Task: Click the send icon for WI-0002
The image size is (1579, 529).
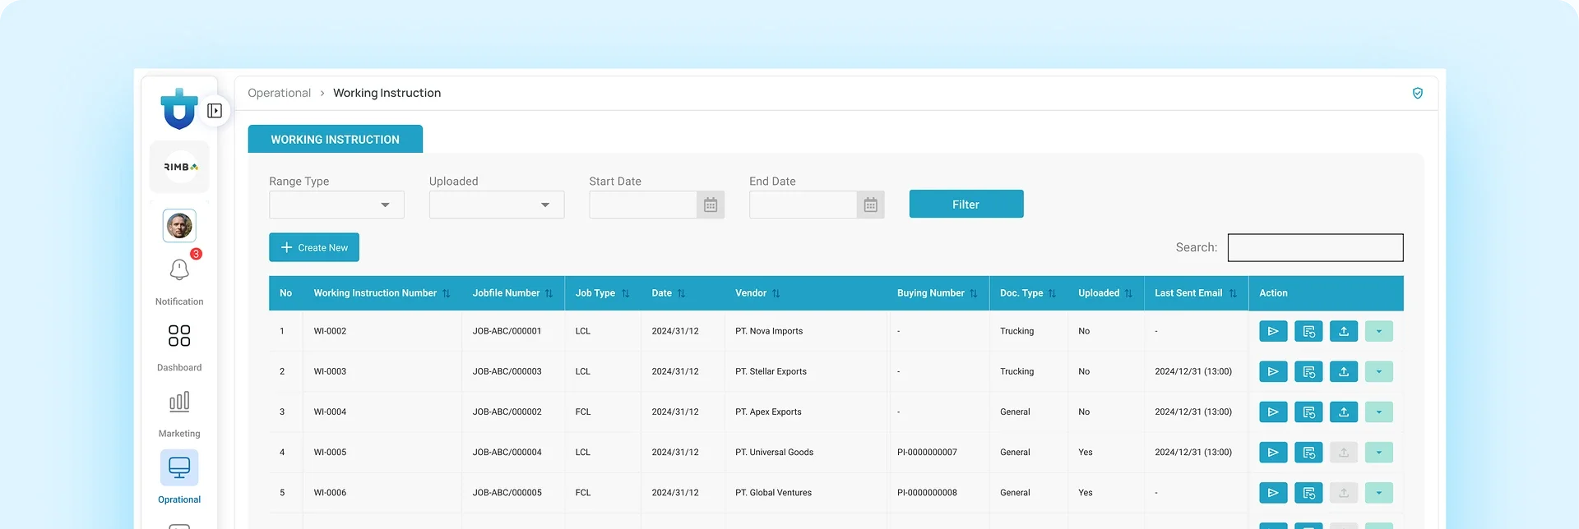Action: 1273,331
